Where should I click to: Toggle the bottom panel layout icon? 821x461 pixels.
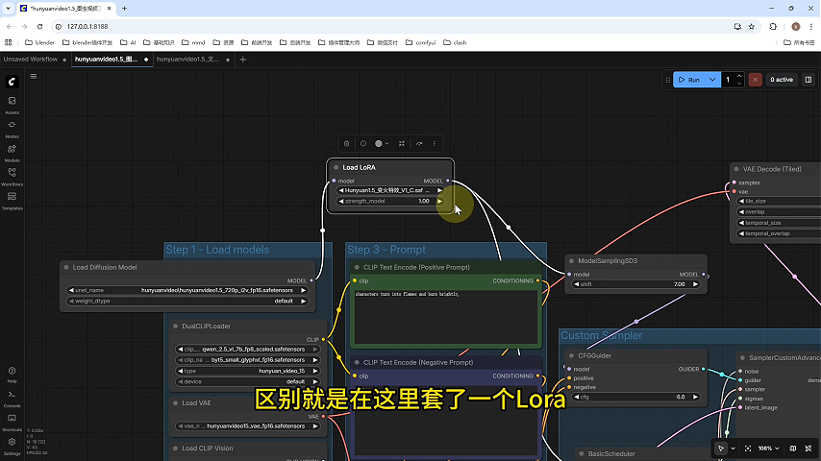tap(809, 80)
